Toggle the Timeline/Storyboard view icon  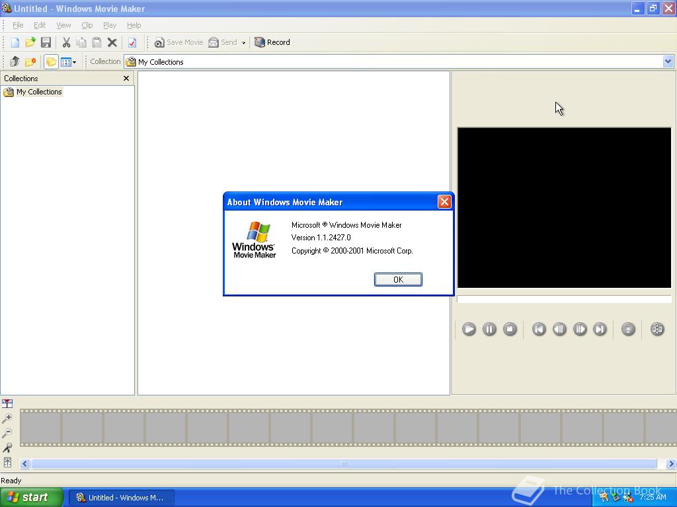7,403
